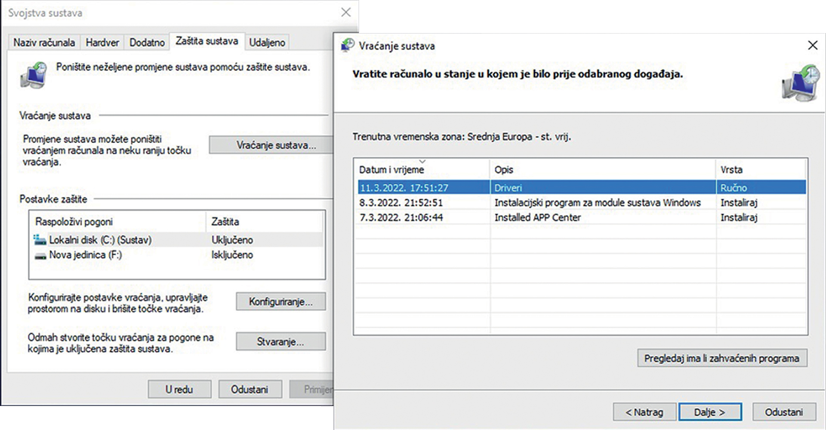Open the Hardver tab
This screenshot has width=826, height=430.
click(102, 43)
